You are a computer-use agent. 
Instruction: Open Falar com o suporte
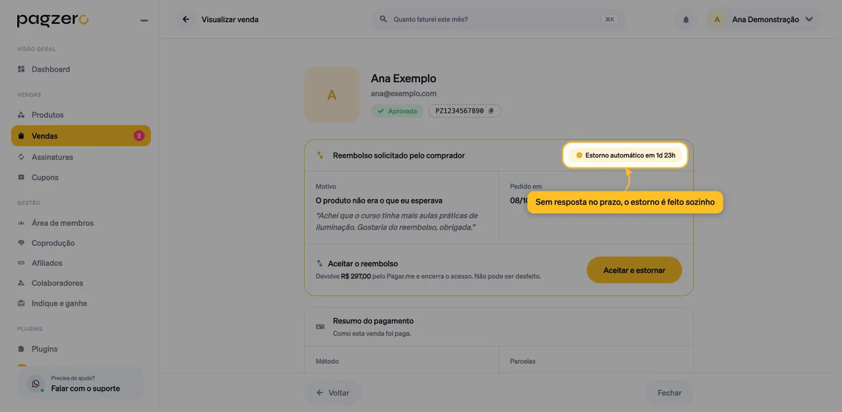point(81,384)
